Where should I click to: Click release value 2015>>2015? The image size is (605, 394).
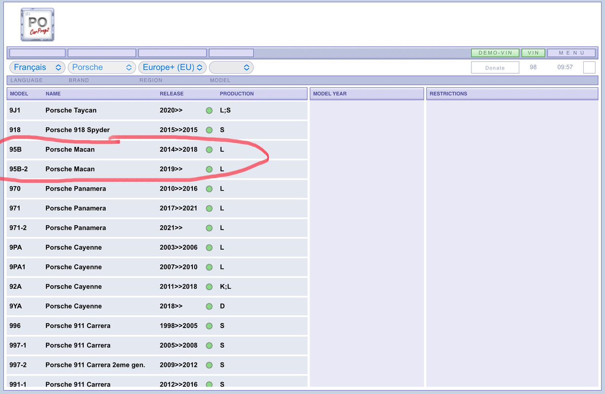[178, 130]
